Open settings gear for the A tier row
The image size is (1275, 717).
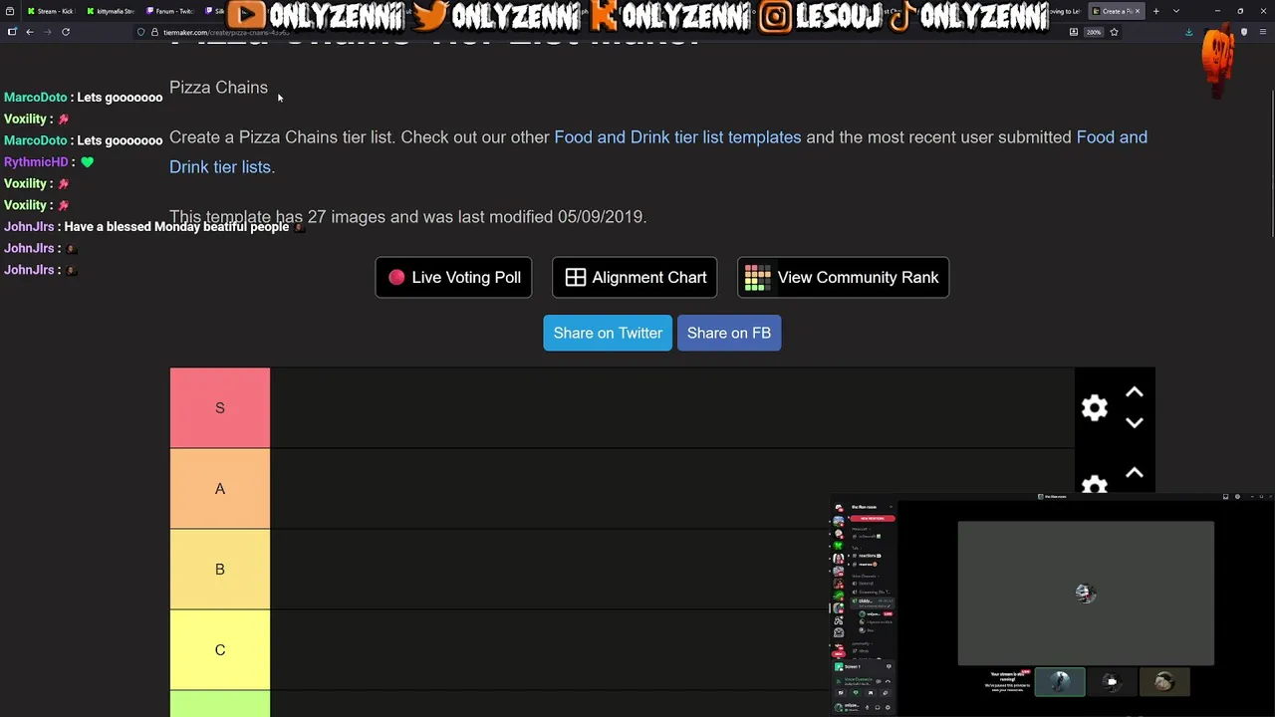coord(1095,485)
